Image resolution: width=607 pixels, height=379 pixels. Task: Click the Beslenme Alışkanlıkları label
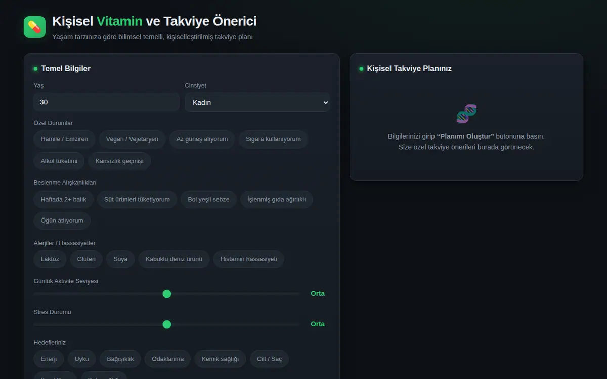65,182
